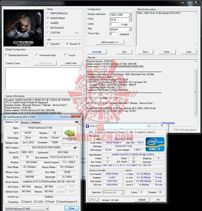Minimize the GPU-Z window
The width and height of the screenshot is (202, 211).
click(63, 116)
